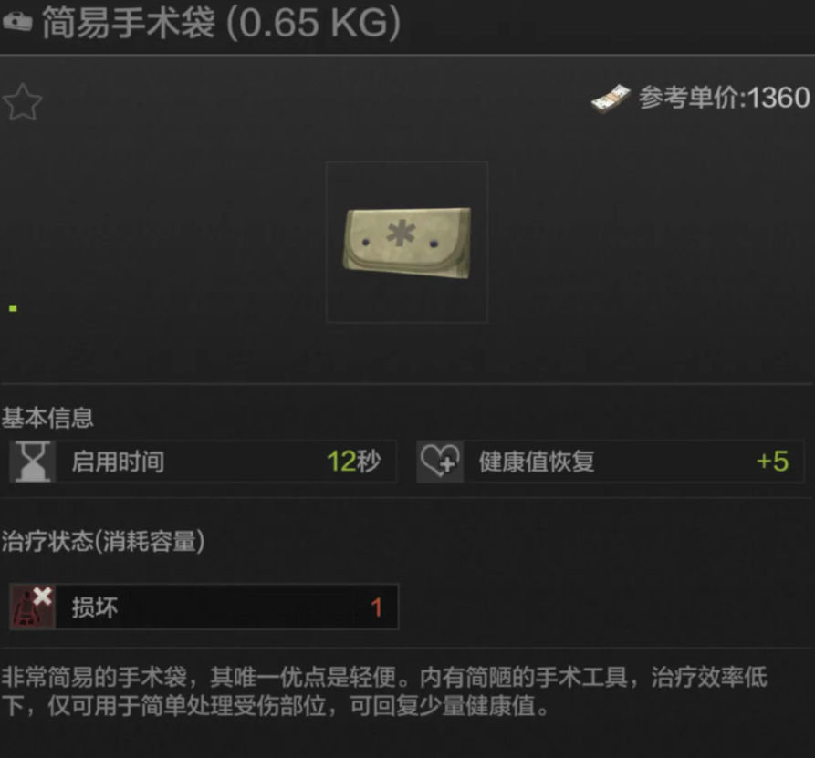Click the 简易手术袋 title text

129,23
